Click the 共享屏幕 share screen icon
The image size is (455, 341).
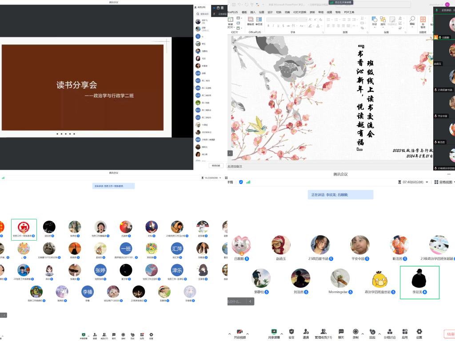(x=274, y=332)
